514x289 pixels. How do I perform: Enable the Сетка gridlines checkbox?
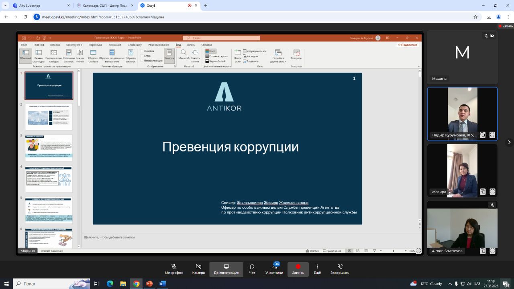(x=146, y=56)
